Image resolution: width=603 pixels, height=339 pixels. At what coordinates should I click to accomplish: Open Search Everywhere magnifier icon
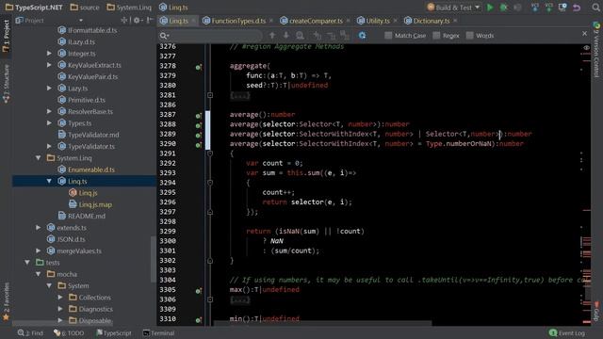[x=595, y=8]
